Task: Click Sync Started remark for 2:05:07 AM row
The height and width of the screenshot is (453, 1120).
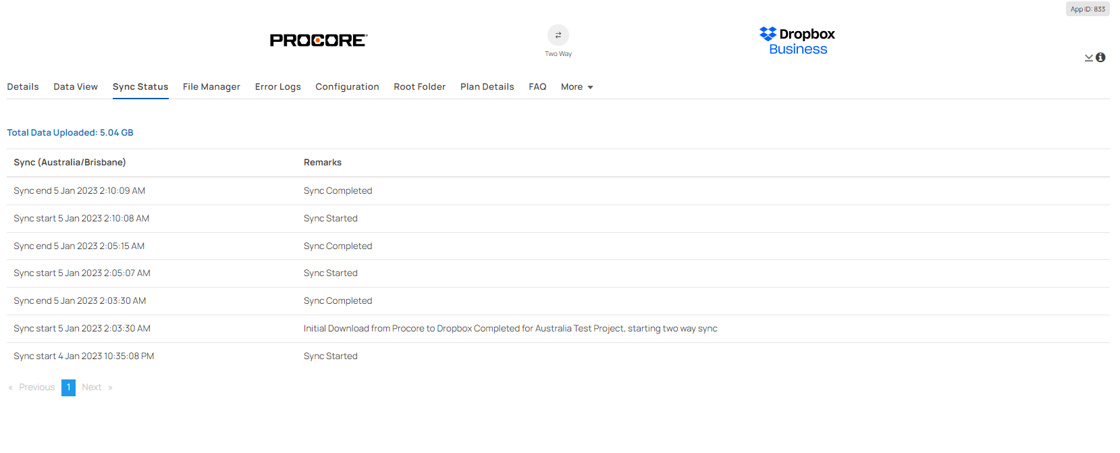Action: [331, 273]
